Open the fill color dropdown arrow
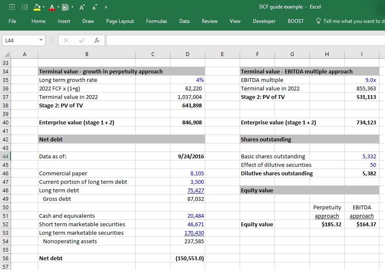This screenshot has width=385, height=270. 43,7
